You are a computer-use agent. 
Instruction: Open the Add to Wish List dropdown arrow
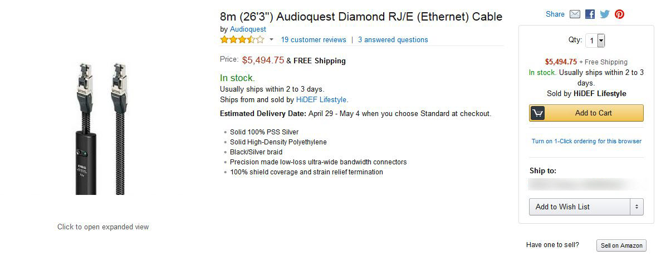[637, 207]
